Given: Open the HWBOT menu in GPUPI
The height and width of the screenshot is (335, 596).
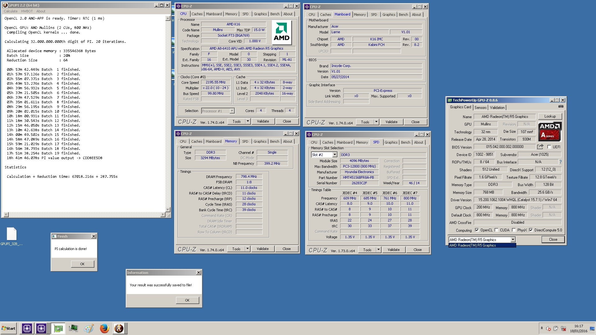Looking at the screenshot, I should tap(27, 11).
